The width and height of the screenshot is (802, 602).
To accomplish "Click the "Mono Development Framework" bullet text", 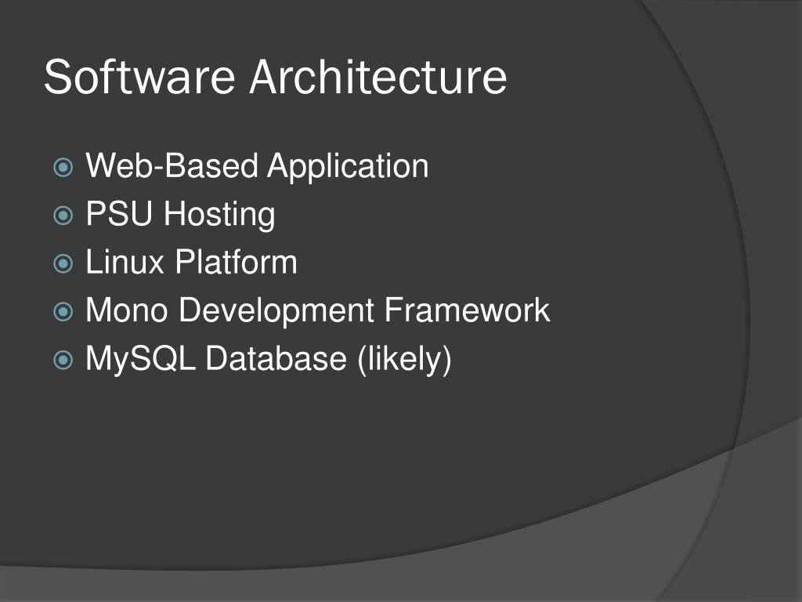I will coord(318,310).
